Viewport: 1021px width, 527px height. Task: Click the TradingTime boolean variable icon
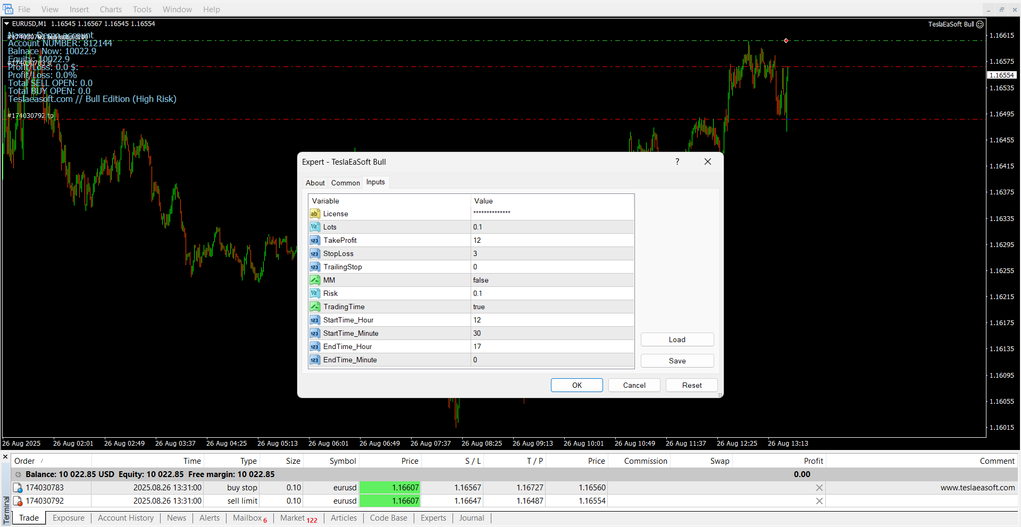[x=315, y=307]
